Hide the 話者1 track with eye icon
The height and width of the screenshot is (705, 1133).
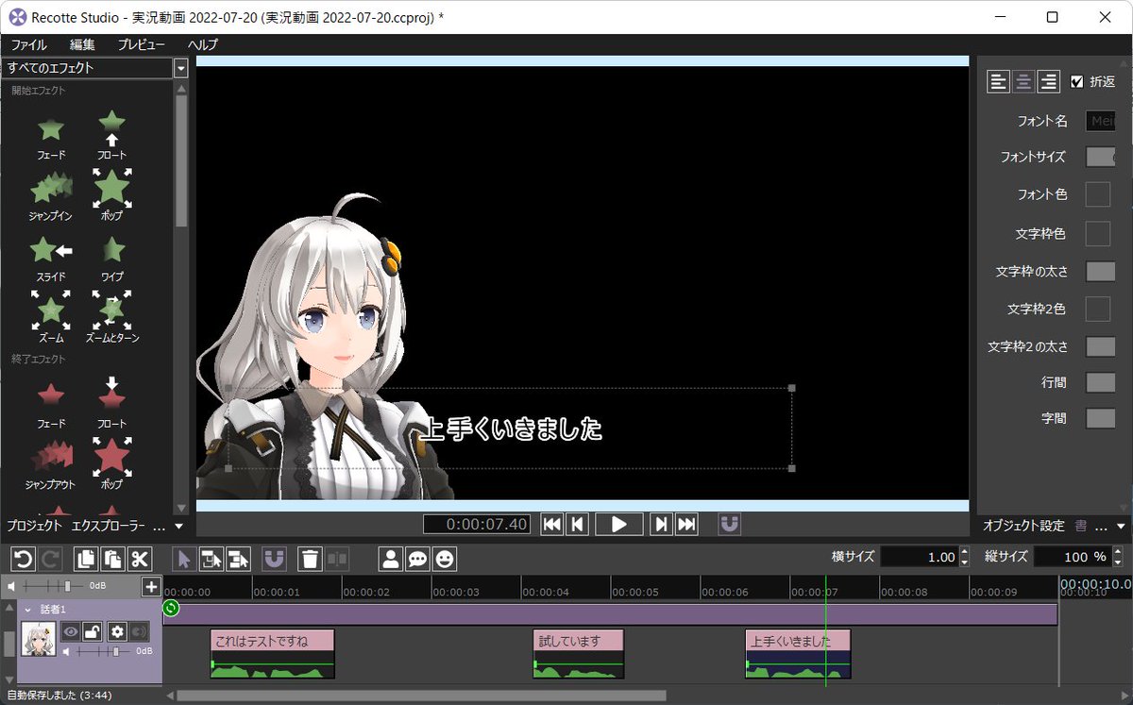click(72, 631)
